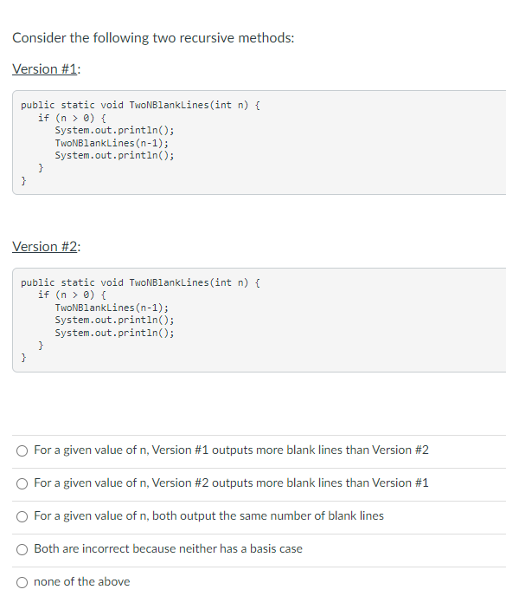Click the 'none of the above' label text
This screenshot has width=506, height=609.
click(x=82, y=582)
